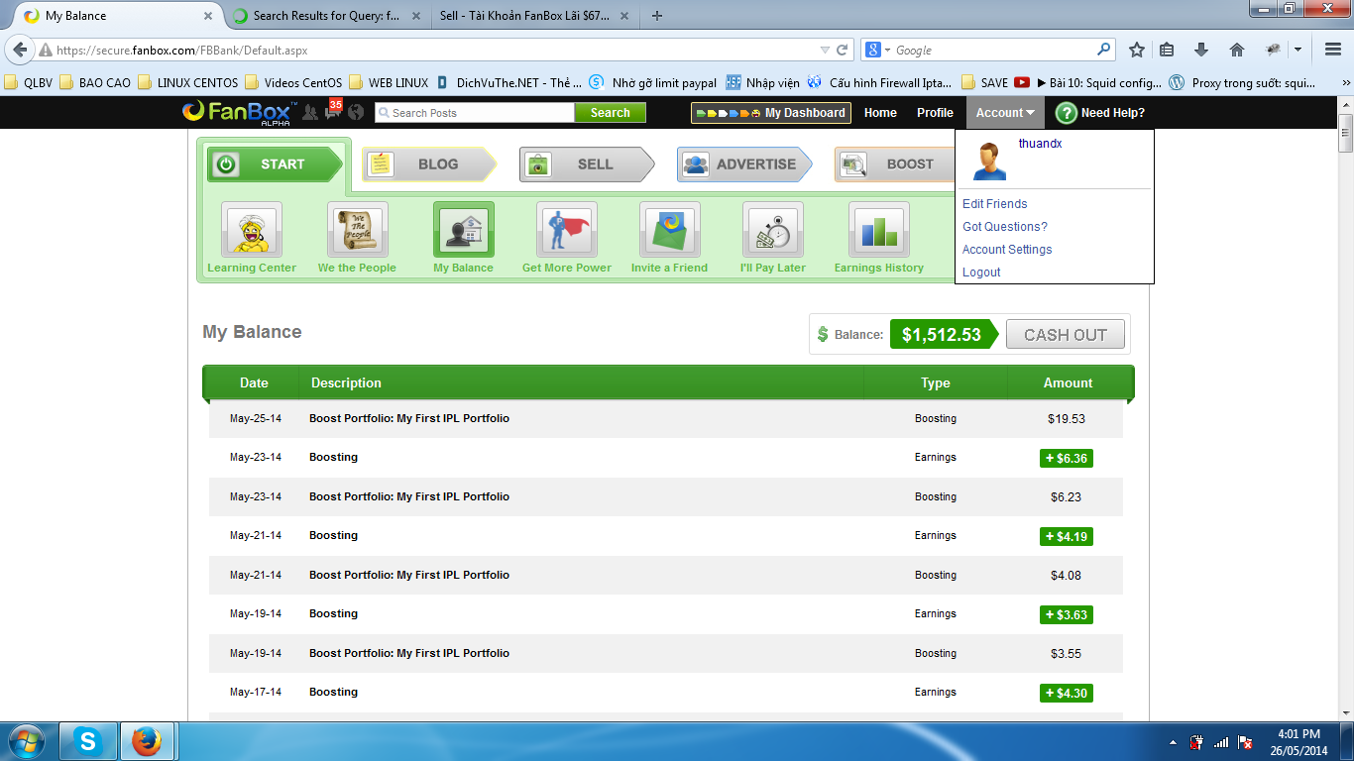Open the Earnings History bar chart icon
This screenshot has height=761, width=1354.
tap(879, 230)
